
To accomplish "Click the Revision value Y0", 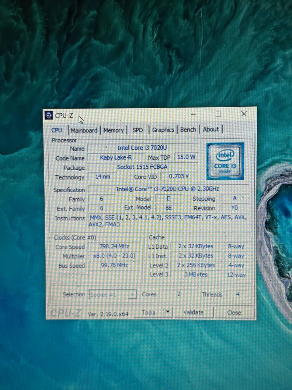I will 234,208.
